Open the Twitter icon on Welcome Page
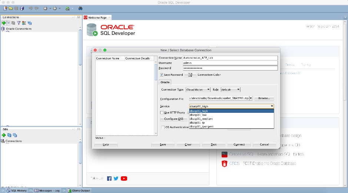Screen dimensions: 348x193 116,179
